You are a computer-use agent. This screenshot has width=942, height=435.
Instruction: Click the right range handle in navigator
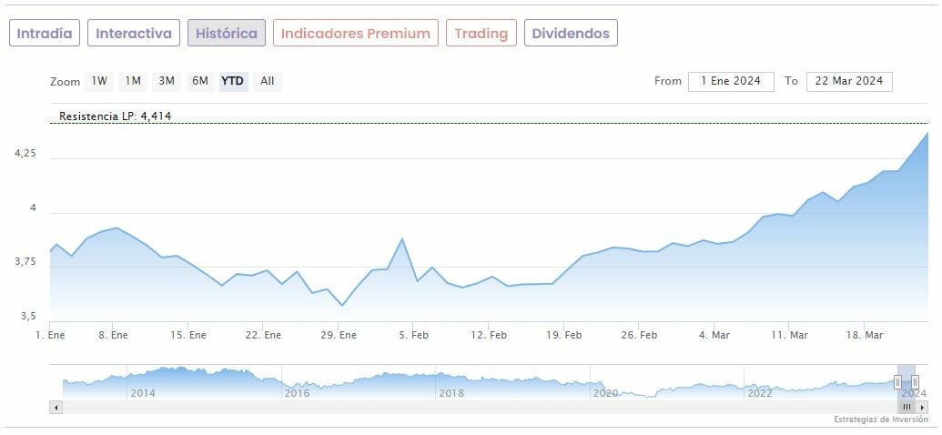(915, 382)
